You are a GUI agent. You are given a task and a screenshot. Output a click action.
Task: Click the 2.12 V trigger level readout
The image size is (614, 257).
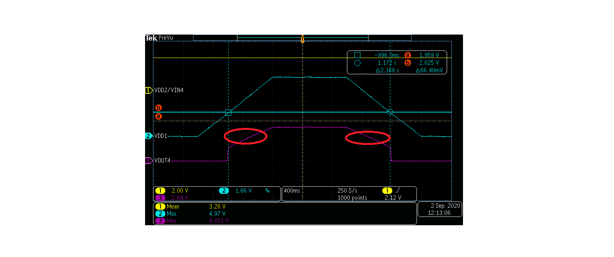pyautogui.click(x=393, y=197)
